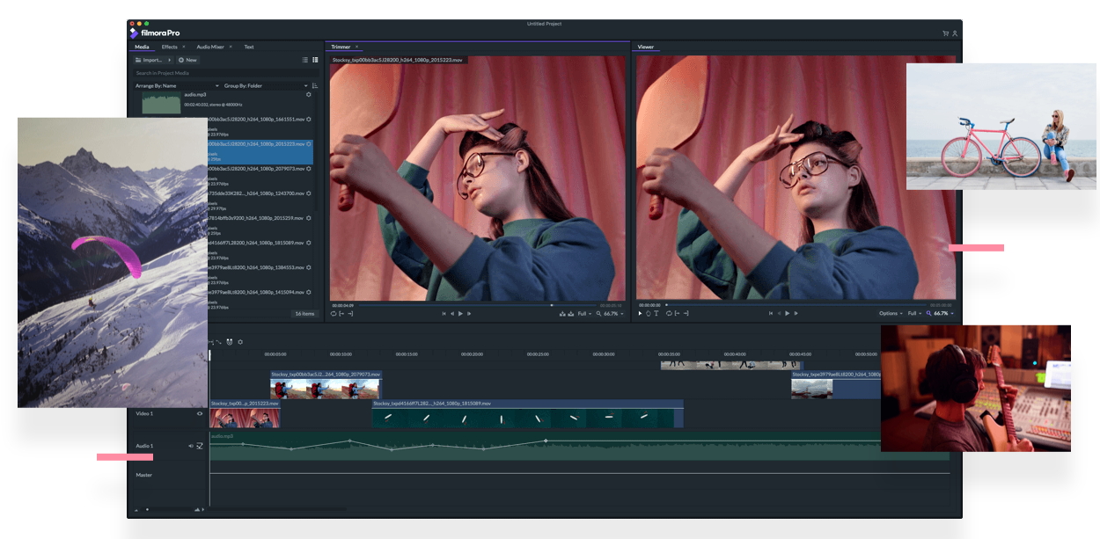The height and width of the screenshot is (539, 1100).
Task: Switch media panel to list view
Action: pos(305,60)
